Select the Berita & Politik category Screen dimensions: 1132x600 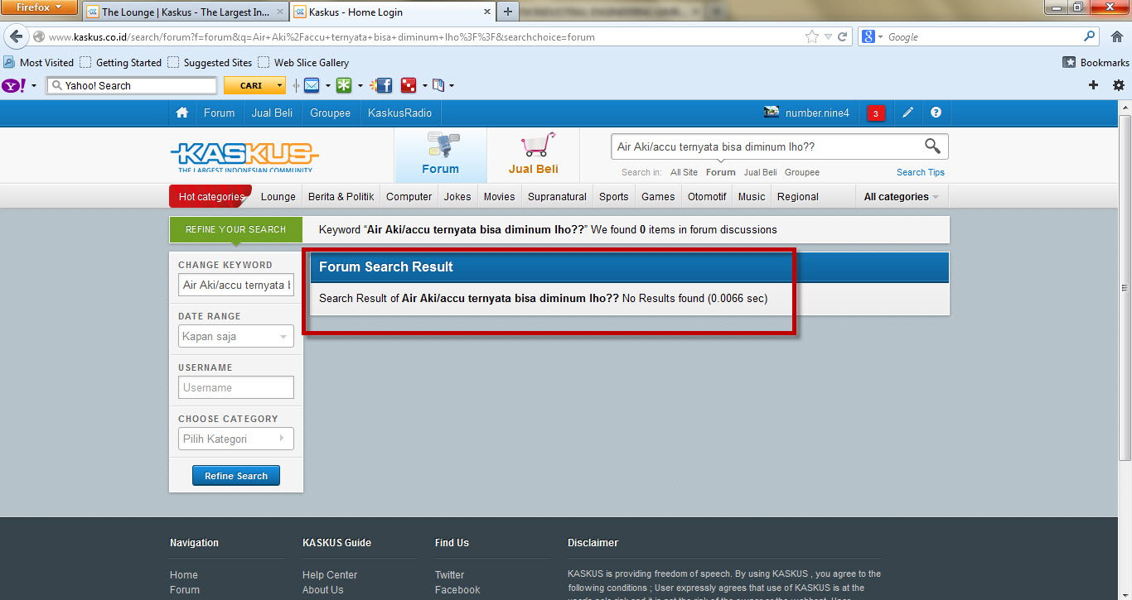[341, 197]
